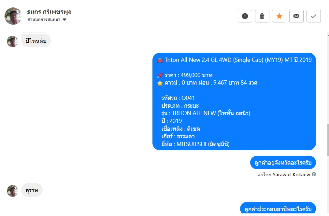Click the scrollbar up arrow
The height and width of the screenshot is (216, 329).
click(327, 35)
